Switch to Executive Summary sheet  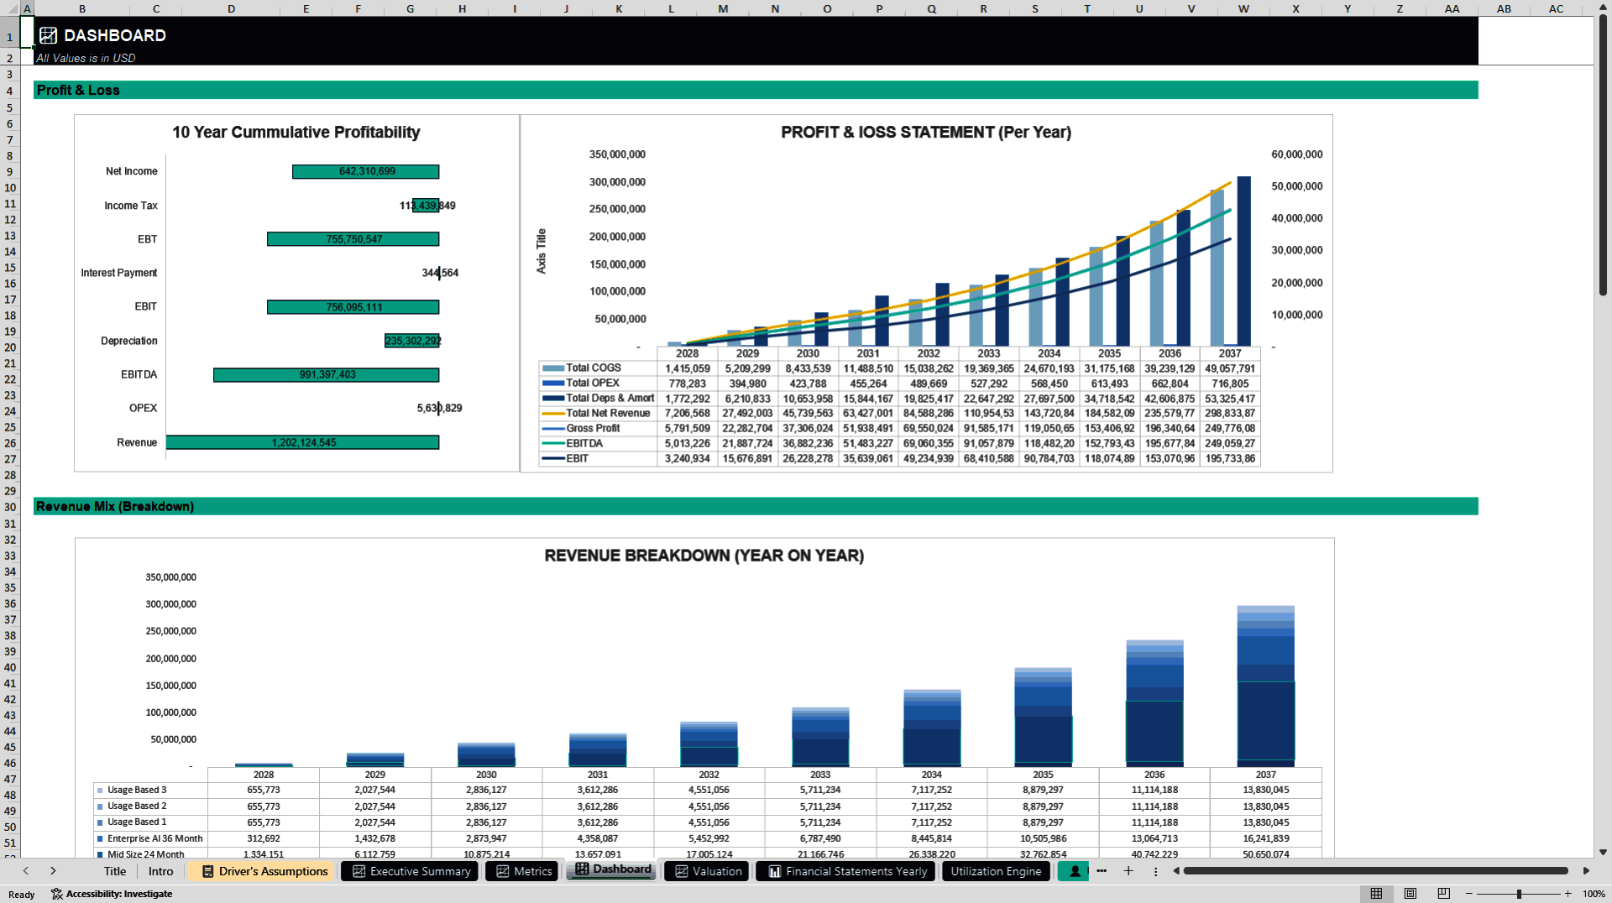click(x=411, y=871)
